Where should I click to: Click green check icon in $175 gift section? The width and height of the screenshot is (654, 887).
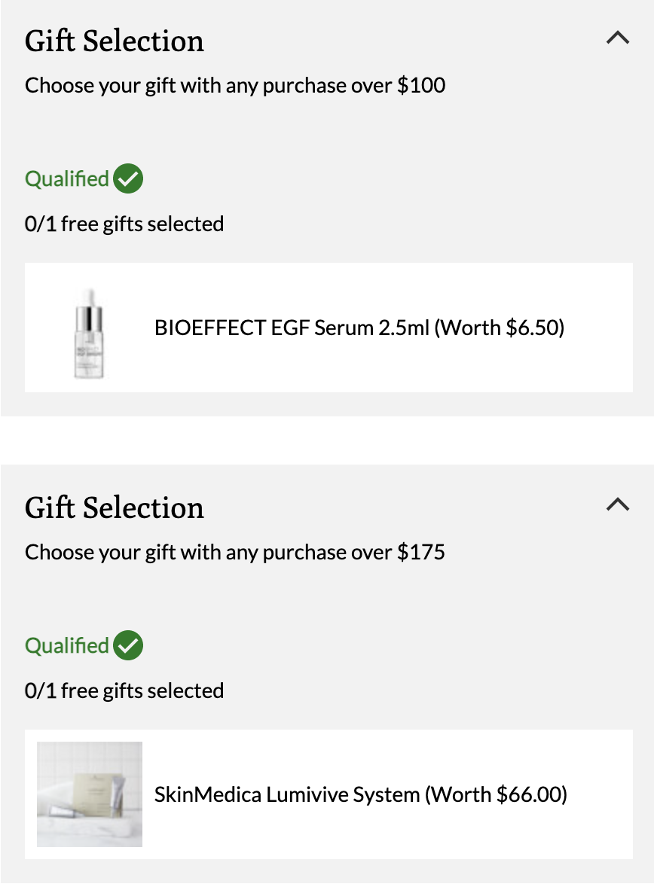pyautogui.click(x=128, y=645)
